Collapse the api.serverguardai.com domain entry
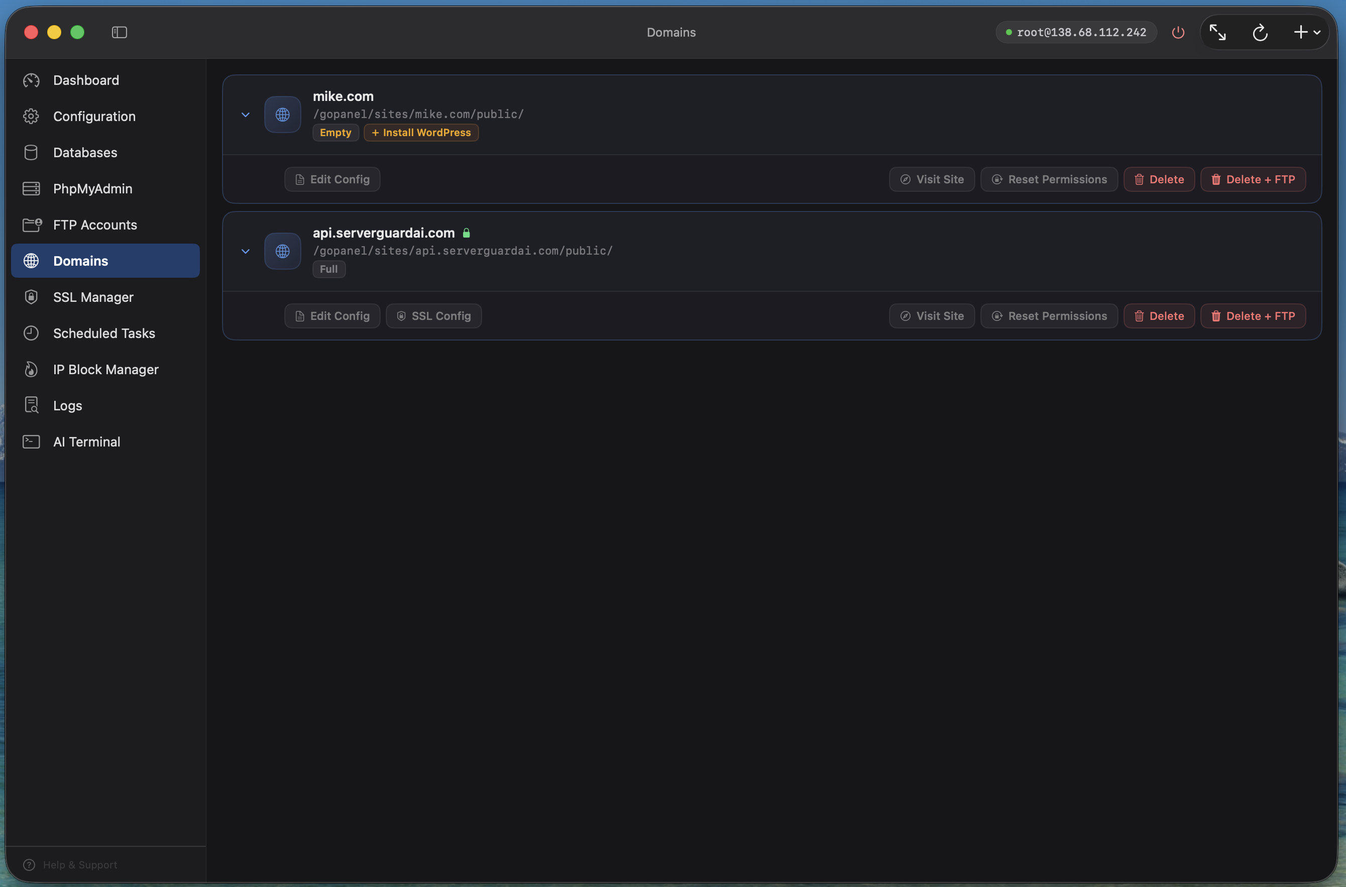Screen dimensions: 1346x887 246,251
